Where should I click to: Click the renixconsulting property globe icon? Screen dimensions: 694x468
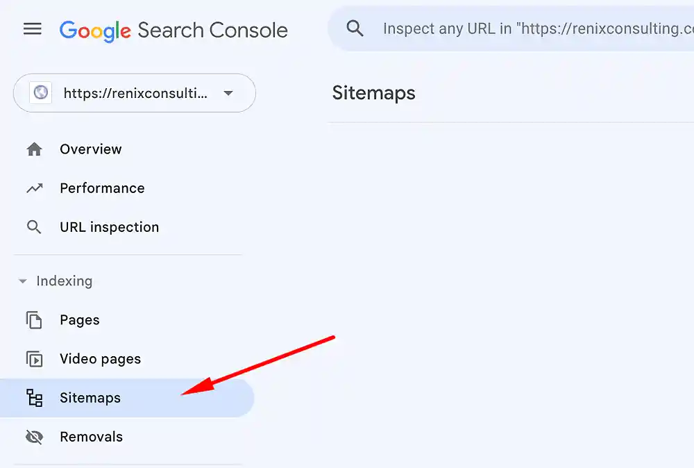[x=41, y=92]
